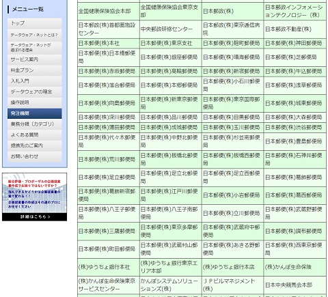The image size is (328, 297).
Task: Select 日本郵便(株)町田郵便局 cell
Action: tap(109, 249)
